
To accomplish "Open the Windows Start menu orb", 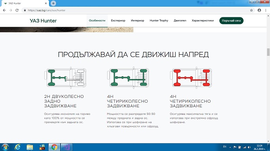I will (x=5, y=147).
